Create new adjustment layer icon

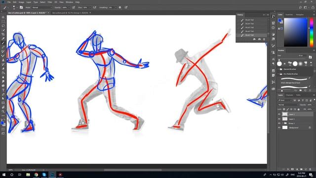click(x=297, y=169)
